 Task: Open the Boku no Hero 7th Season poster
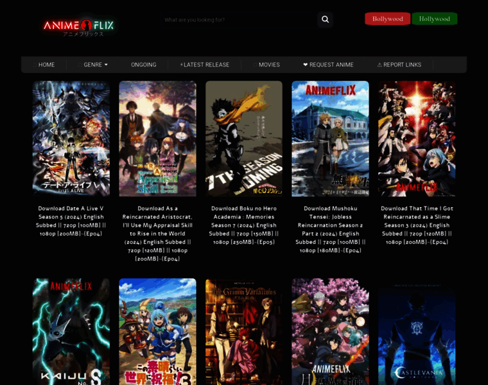(244, 139)
